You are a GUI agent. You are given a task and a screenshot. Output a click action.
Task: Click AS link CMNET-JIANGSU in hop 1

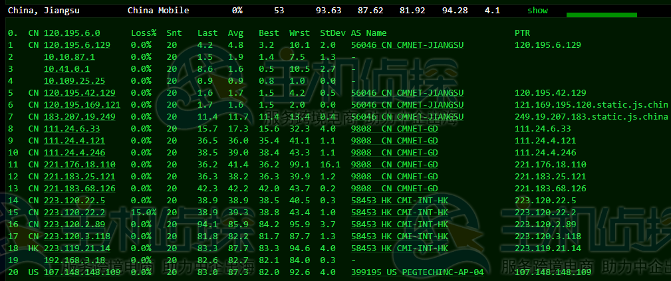[x=408, y=45]
